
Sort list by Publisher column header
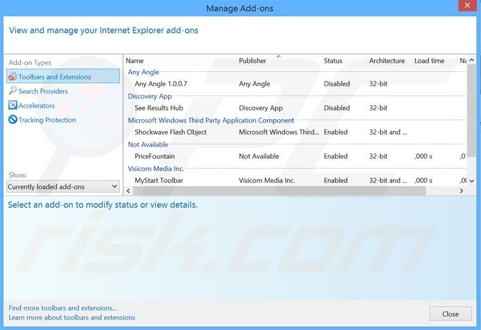coord(253,61)
